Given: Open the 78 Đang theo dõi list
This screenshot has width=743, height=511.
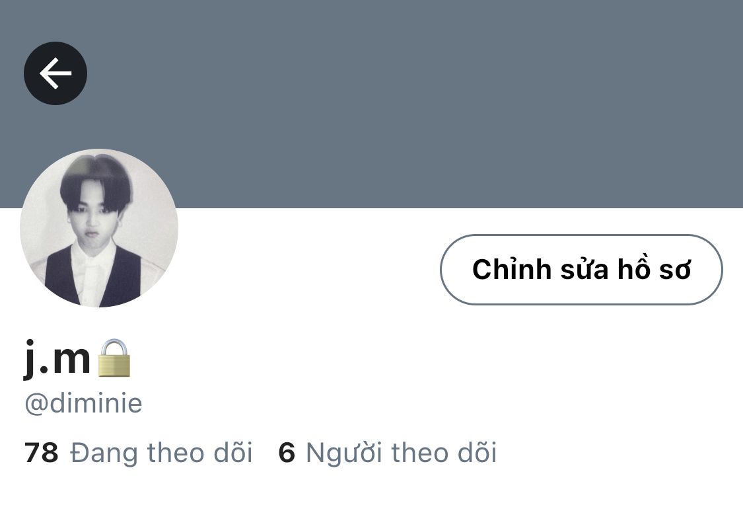Looking at the screenshot, I should click(x=138, y=452).
